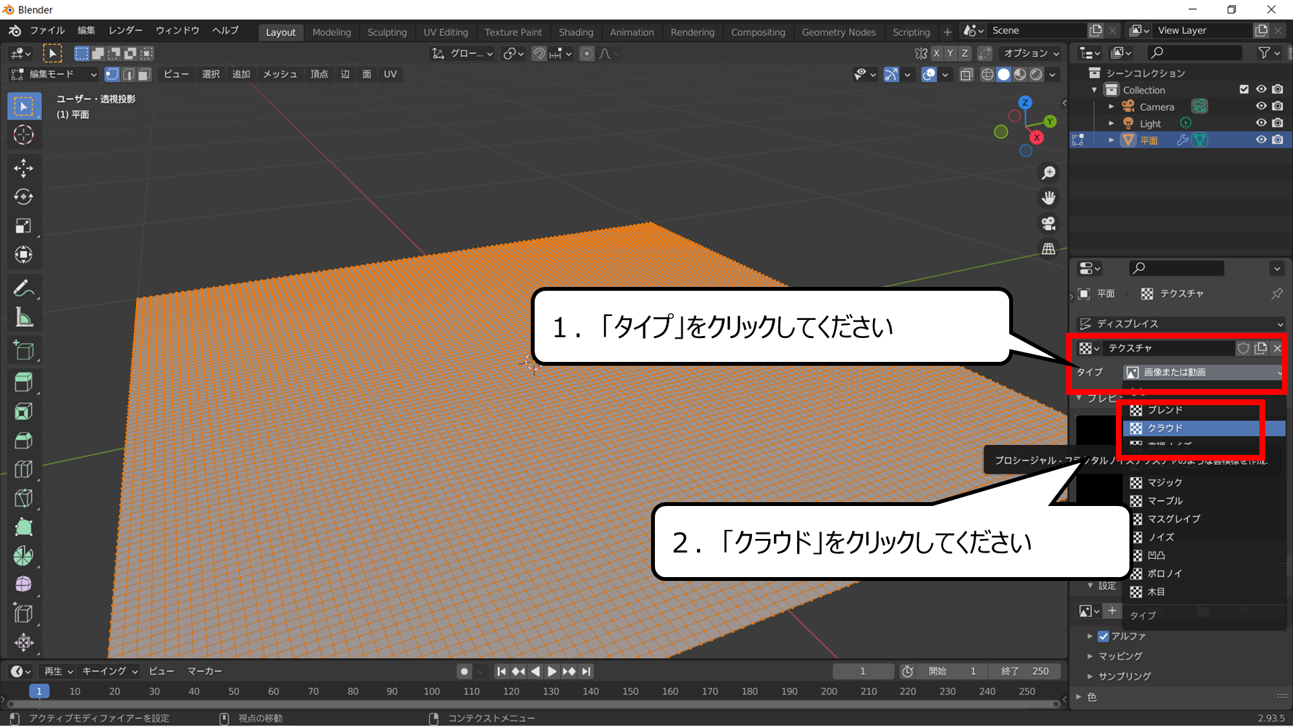Unlink the テクスチャ datablock with X
This screenshot has height=727, width=1293.
tap(1277, 348)
